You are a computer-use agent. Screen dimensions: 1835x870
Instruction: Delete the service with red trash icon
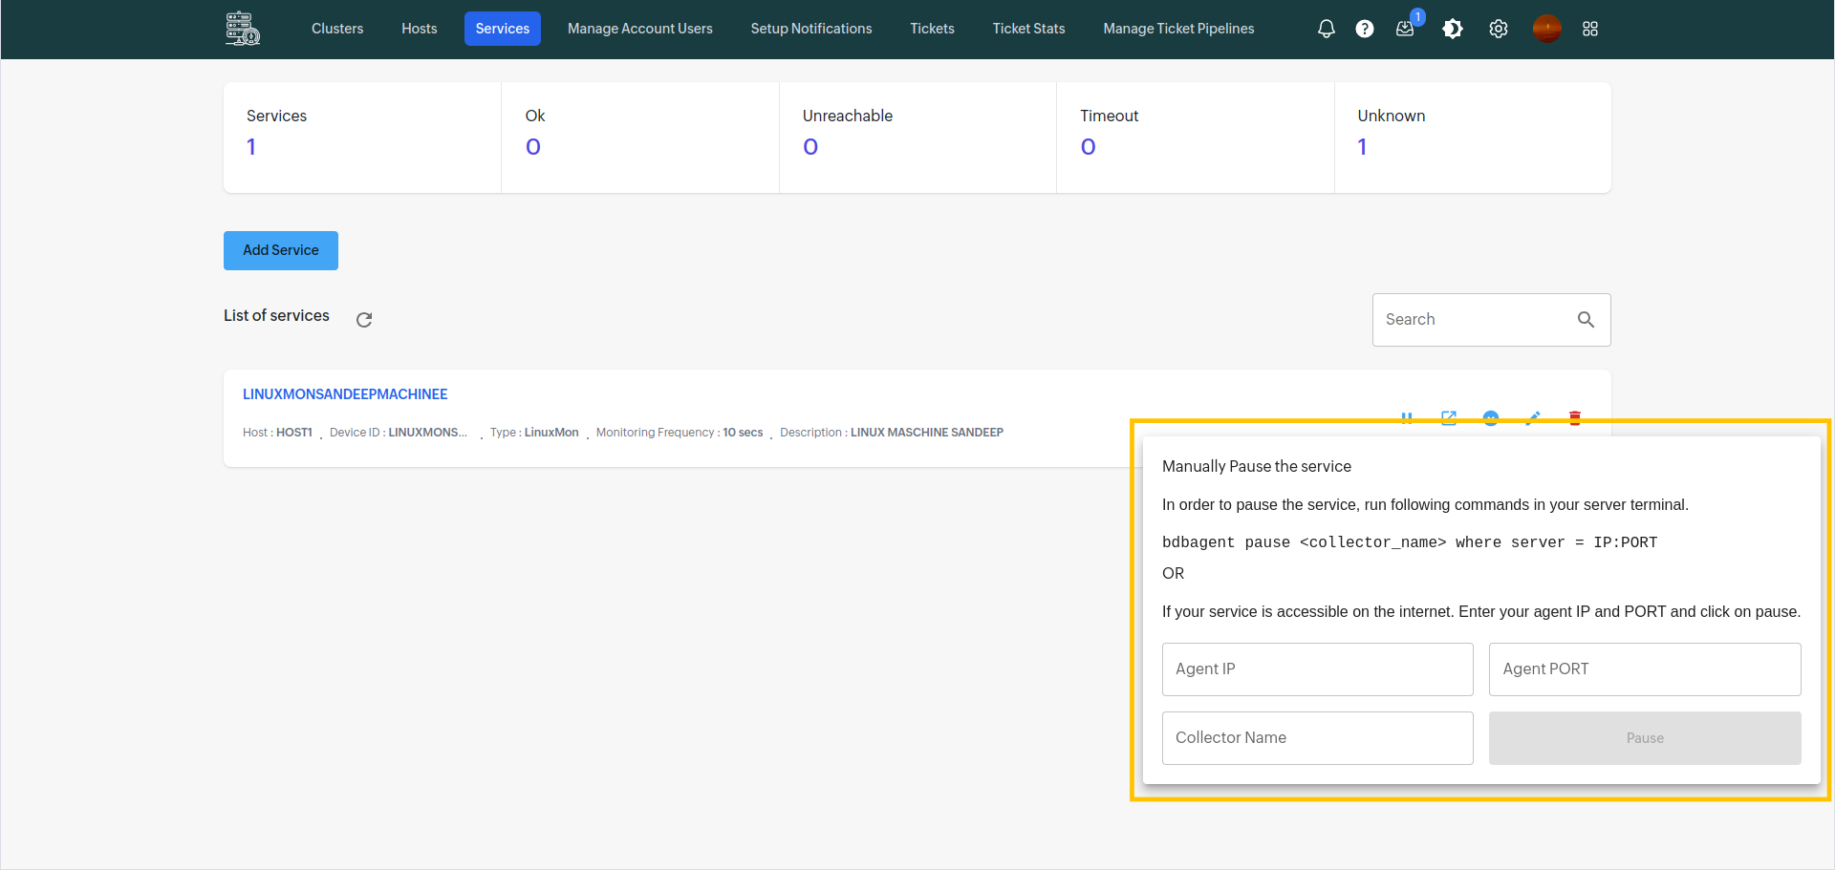point(1575,418)
